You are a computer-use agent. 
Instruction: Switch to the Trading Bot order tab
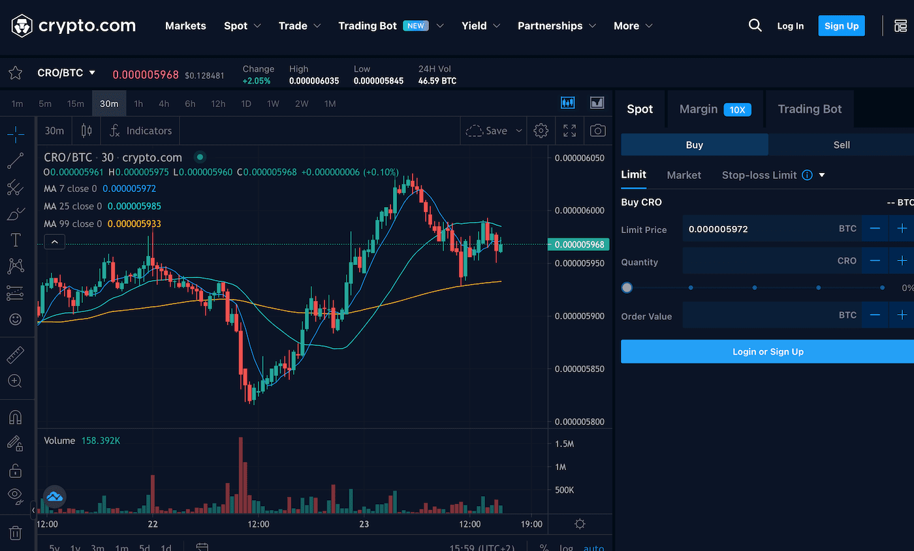(810, 109)
